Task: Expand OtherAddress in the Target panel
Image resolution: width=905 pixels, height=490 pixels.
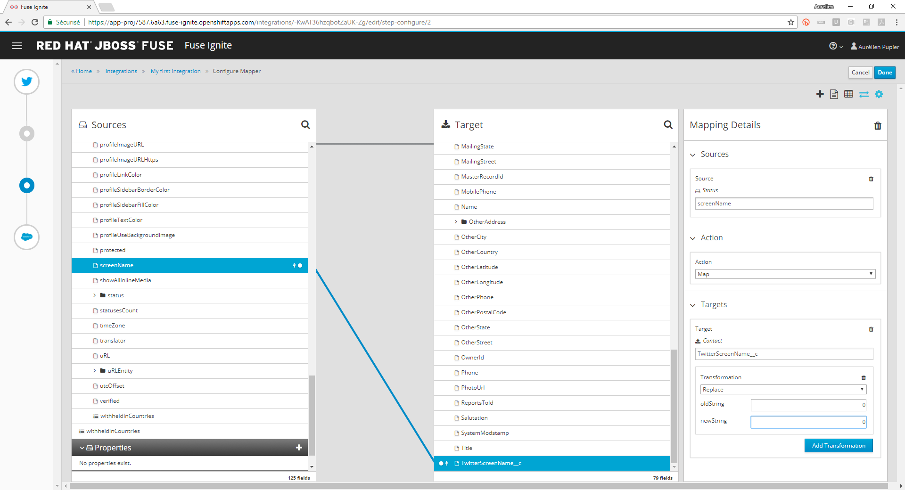Action: pos(456,221)
